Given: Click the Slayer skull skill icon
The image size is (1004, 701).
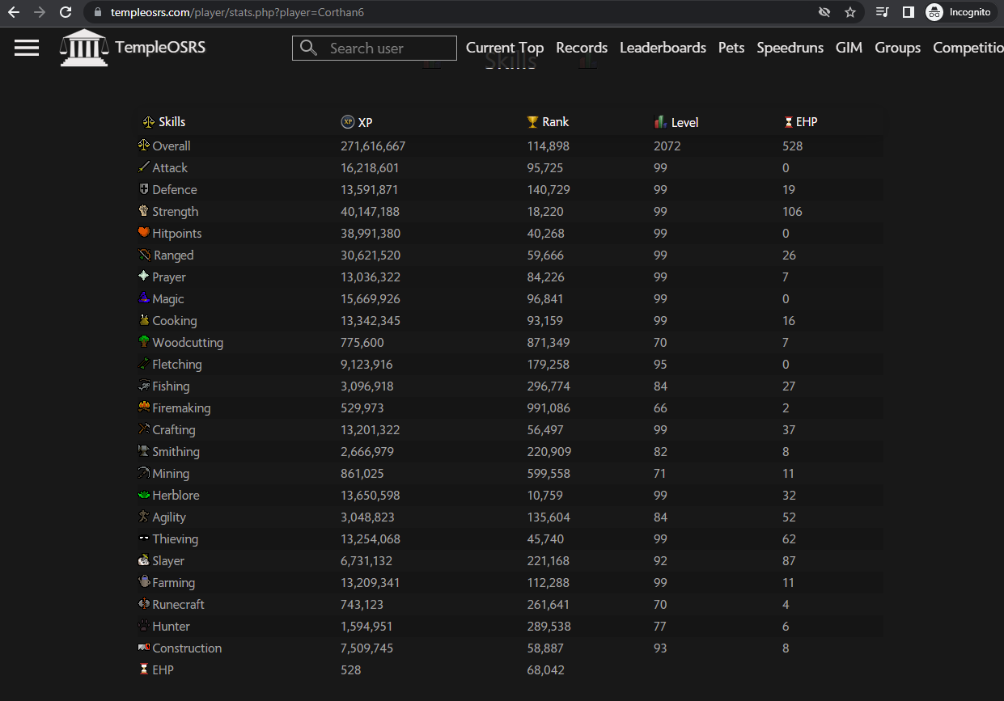Looking at the screenshot, I should [x=144, y=560].
